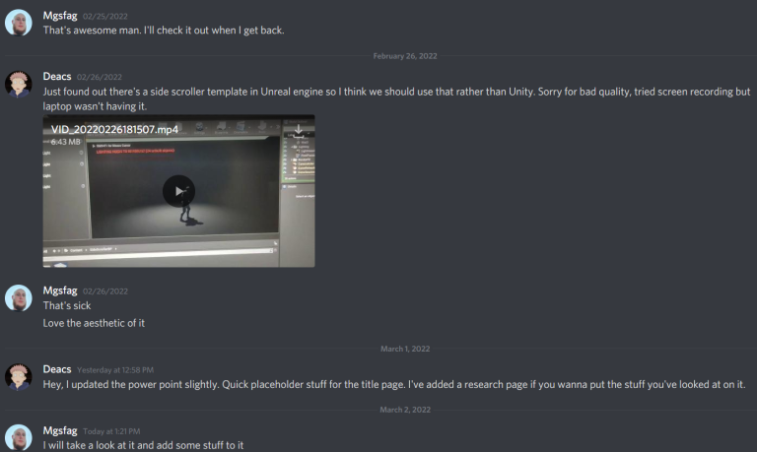Open Deacs' username above the Unreal engine message

tap(57, 76)
